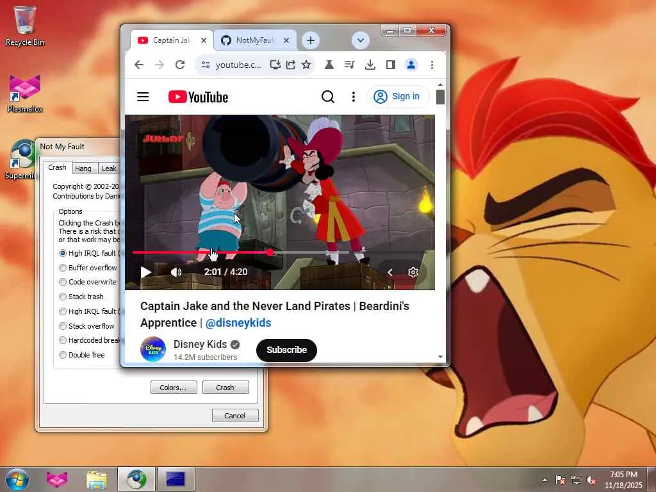Image resolution: width=656 pixels, height=492 pixels.
Task: Open Leak tab in Not My Fault
Action: click(109, 168)
